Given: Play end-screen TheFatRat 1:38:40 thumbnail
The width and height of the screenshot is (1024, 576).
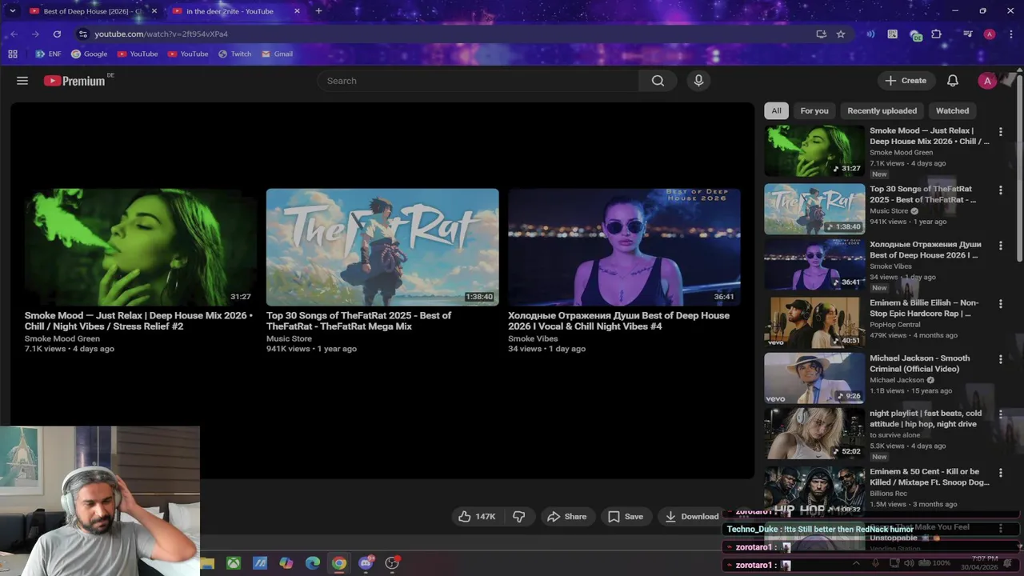Looking at the screenshot, I should [382, 247].
